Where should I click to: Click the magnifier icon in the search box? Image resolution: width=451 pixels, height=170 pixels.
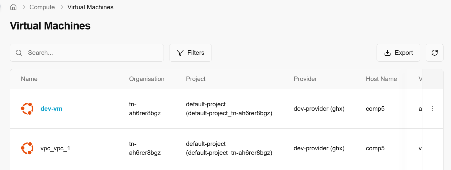point(19,53)
